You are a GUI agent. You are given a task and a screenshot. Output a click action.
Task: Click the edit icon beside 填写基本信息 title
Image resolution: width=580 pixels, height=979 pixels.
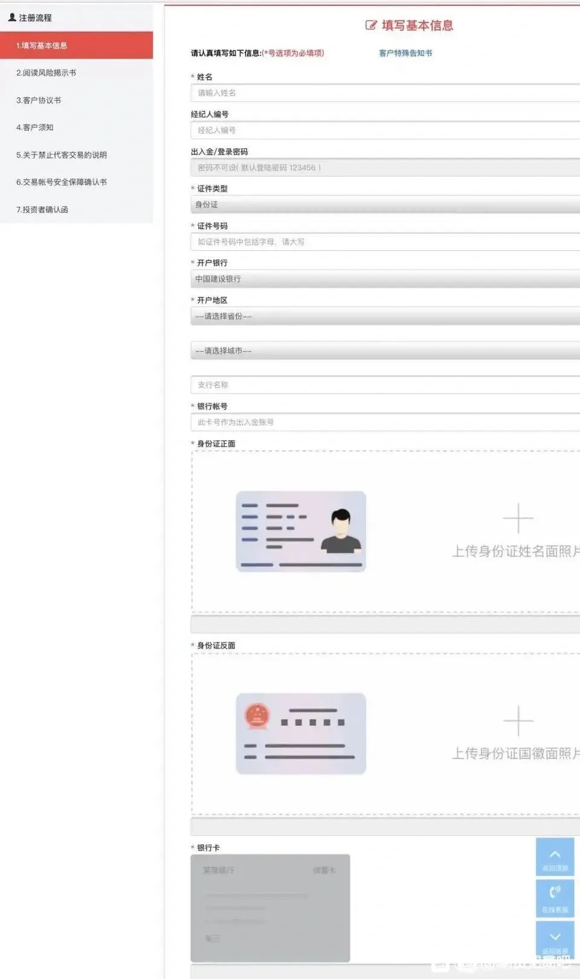pos(371,25)
